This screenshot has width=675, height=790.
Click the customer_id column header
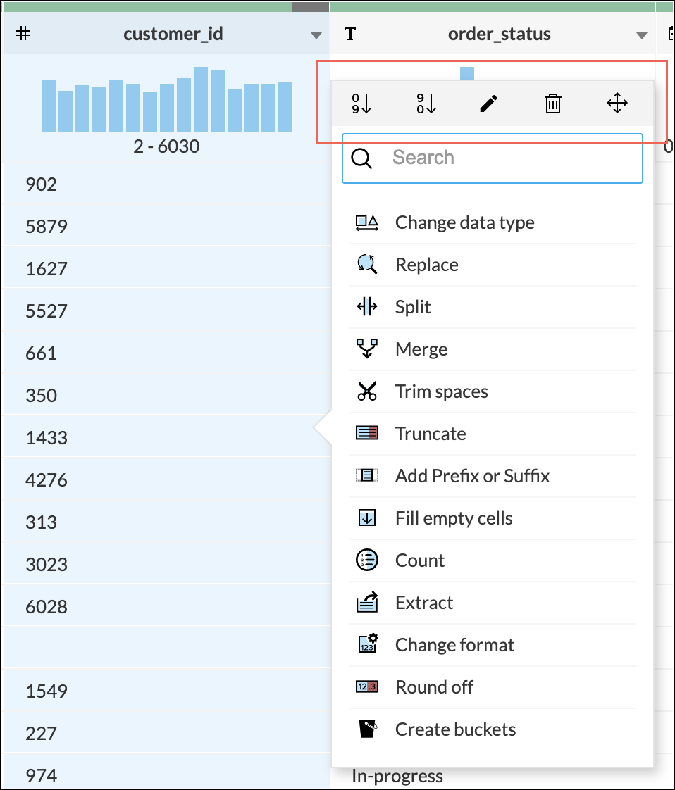pos(173,34)
